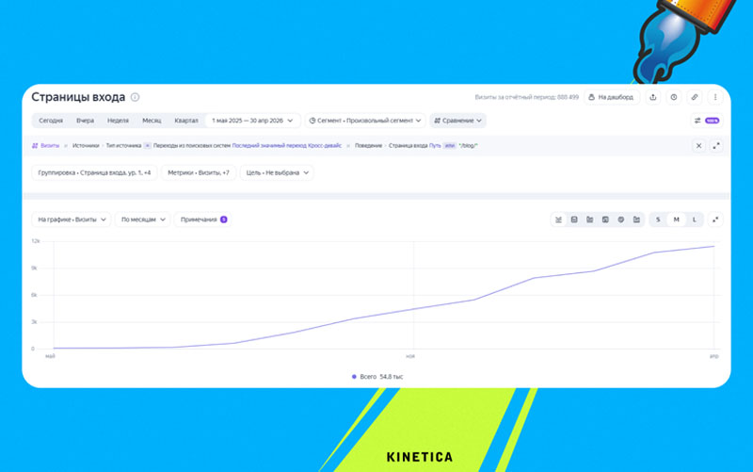Open Примечания notes button
The width and height of the screenshot is (753, 472).
pyautogui.click(x=203, y=220)
